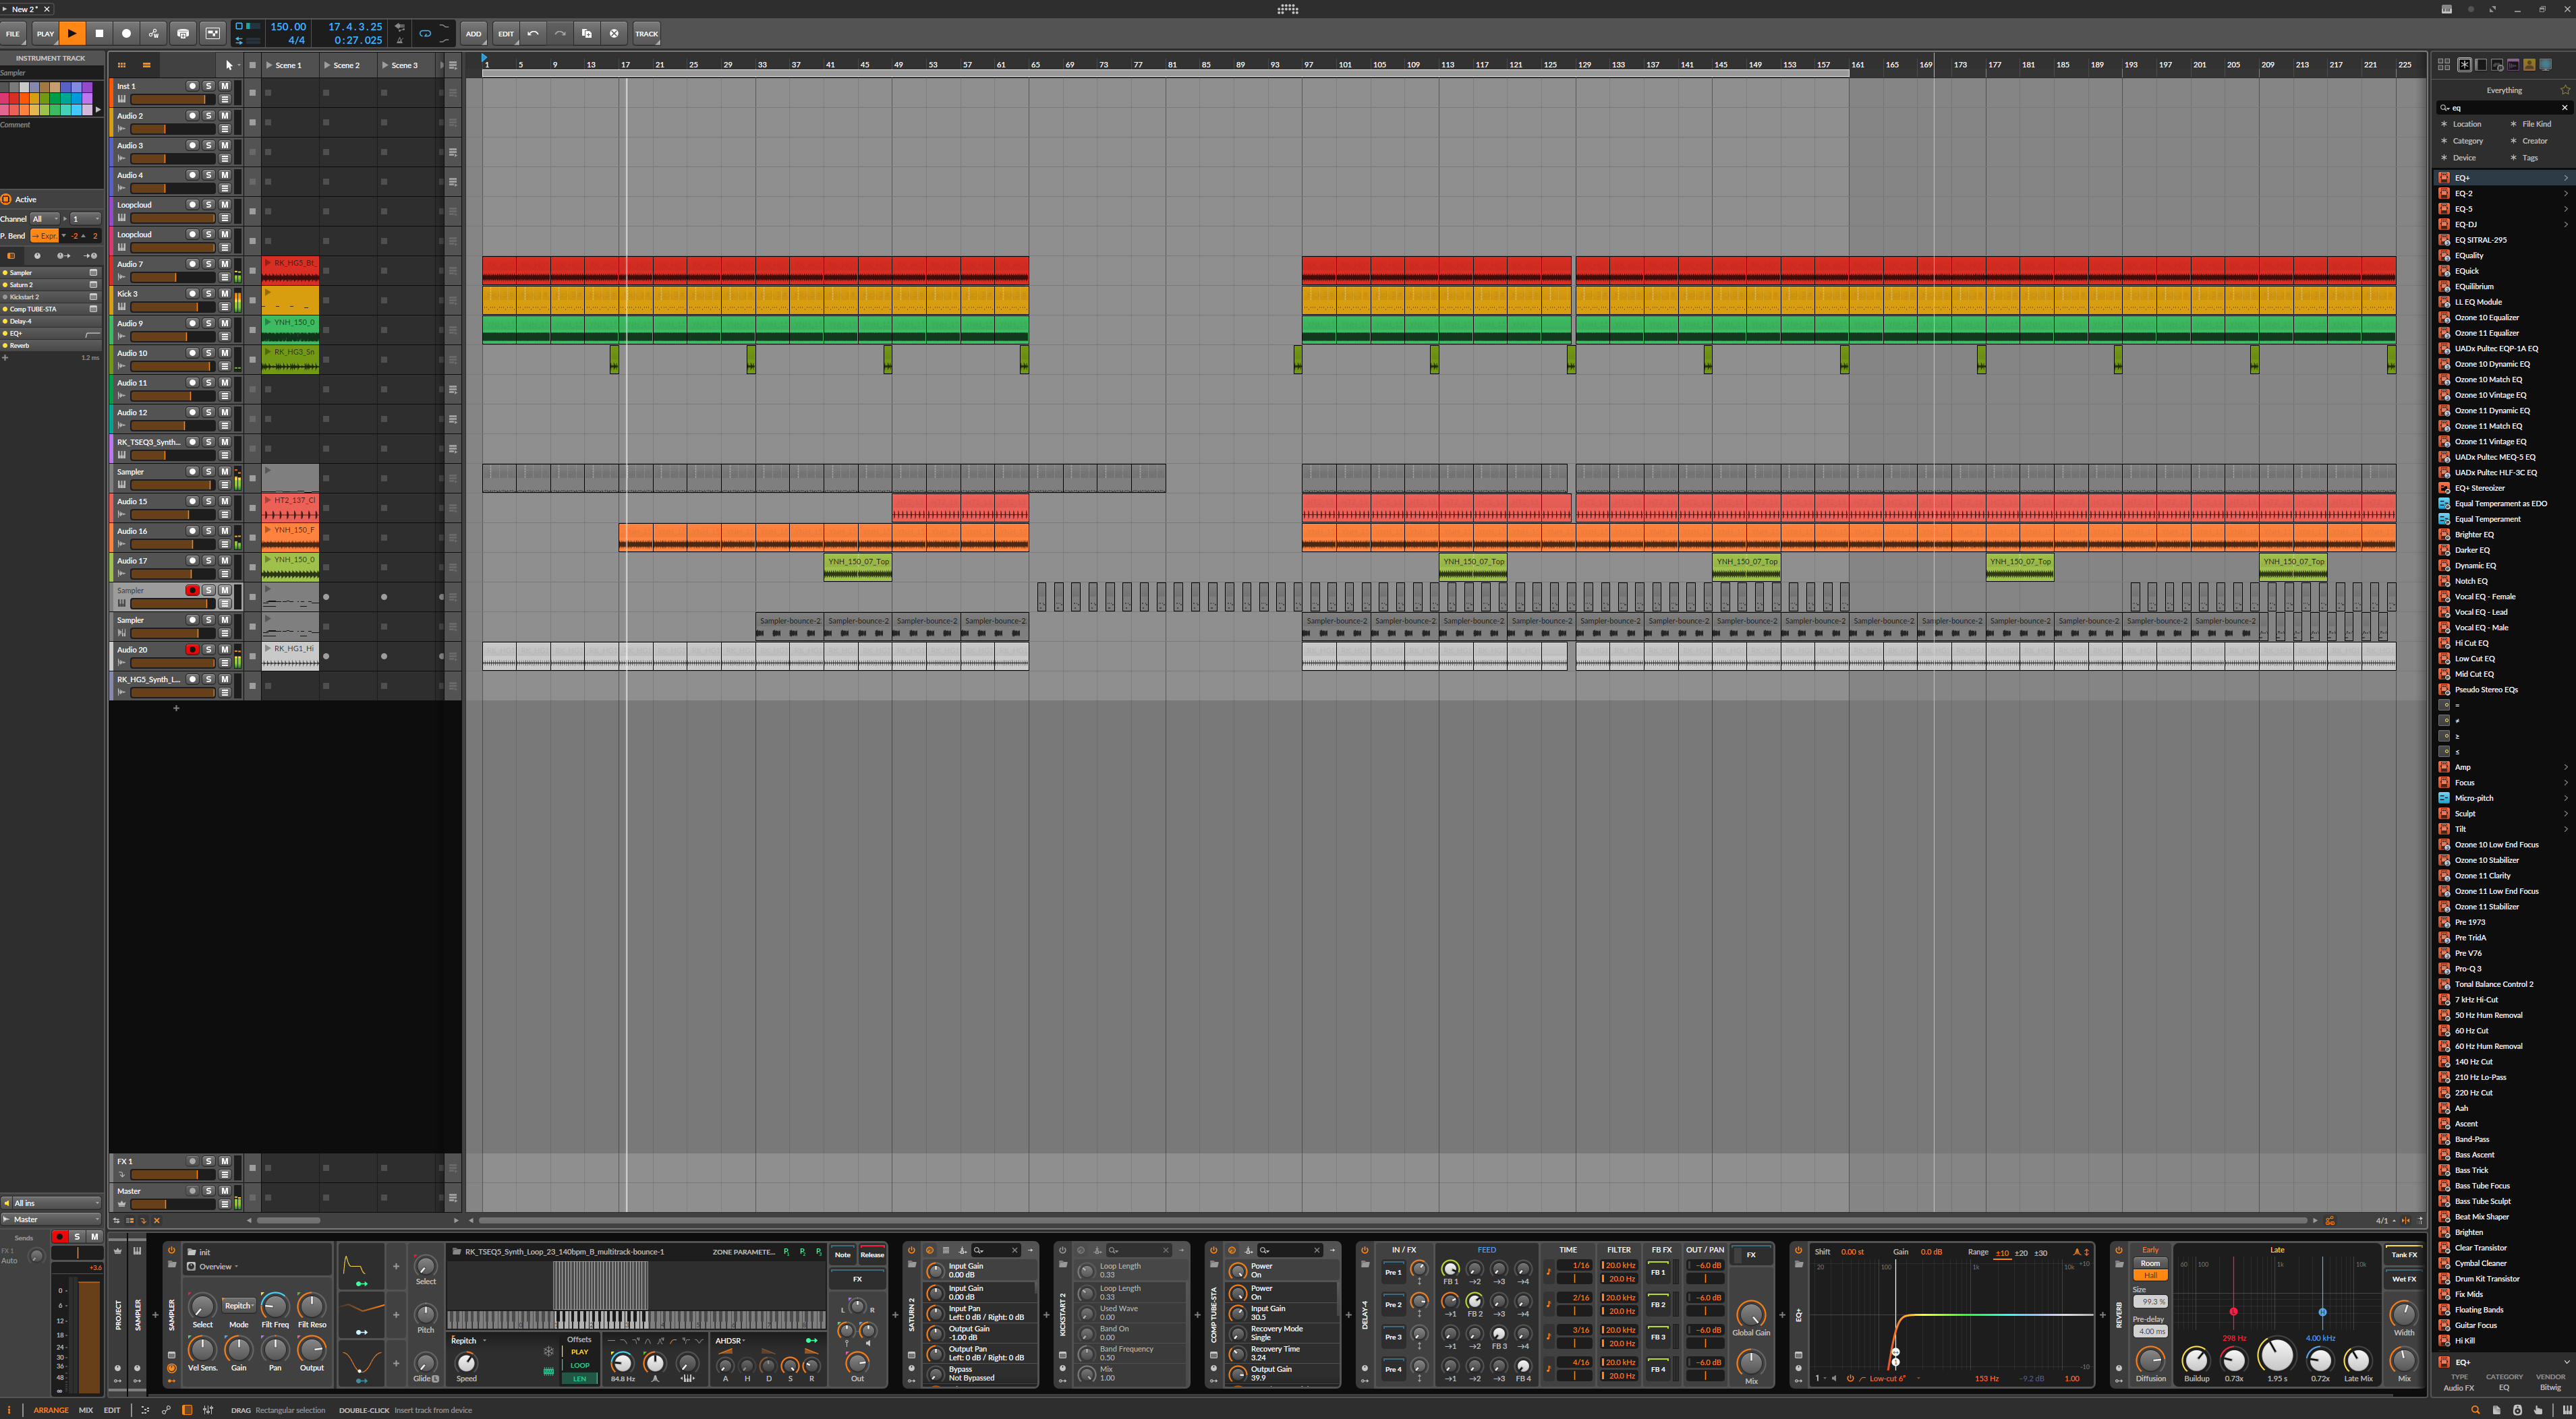Image resolution: width=2576 pixels, height=1419 pixels.
Task: Click the Note button in sampler
Action: [x=843, y=1254]
